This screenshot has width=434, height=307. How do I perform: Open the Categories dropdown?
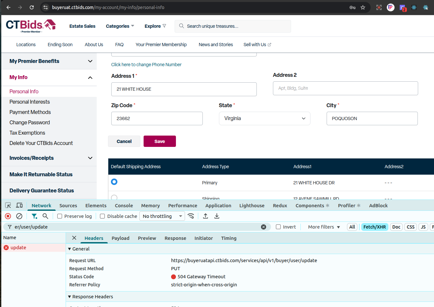tap(120, 26)
